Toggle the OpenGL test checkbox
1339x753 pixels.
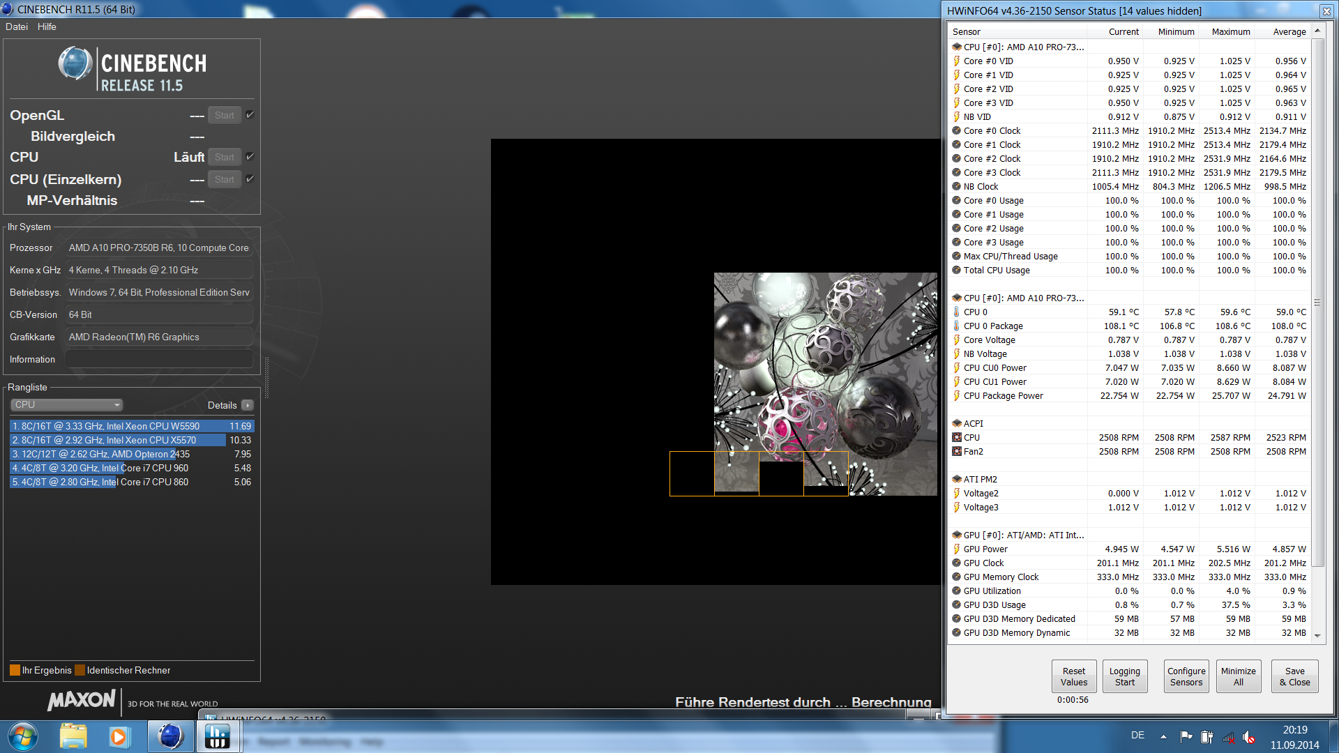[x=250, y=115]
